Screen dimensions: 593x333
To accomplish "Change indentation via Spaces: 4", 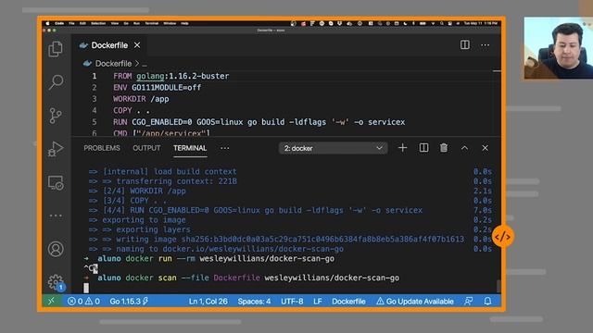I will tap(254, 302).
